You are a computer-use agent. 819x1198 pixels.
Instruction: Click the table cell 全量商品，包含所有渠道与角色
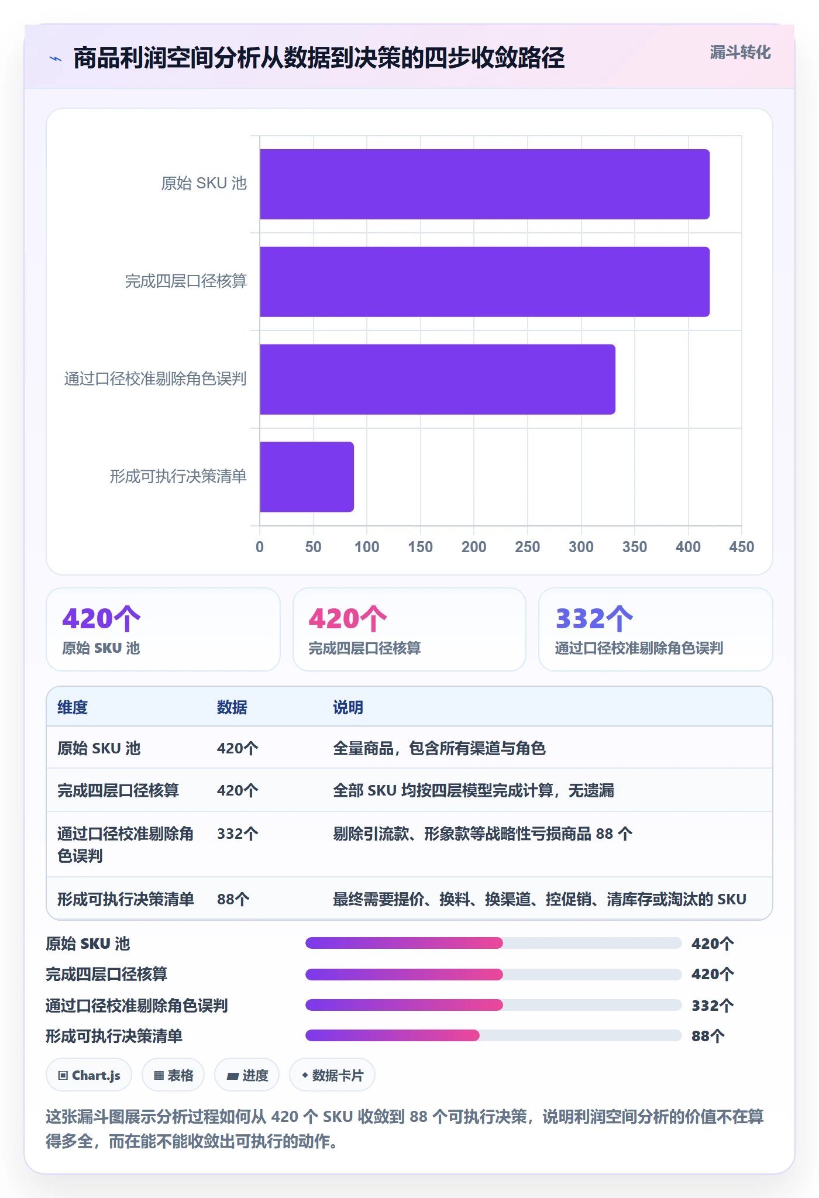click(439, 748)
